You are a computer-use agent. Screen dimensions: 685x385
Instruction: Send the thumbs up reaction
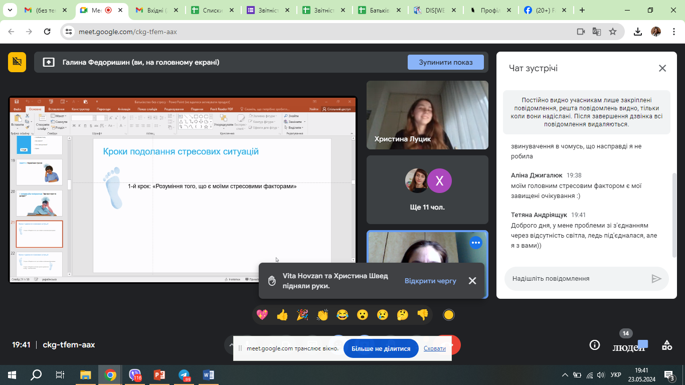[x=282, y=315]
